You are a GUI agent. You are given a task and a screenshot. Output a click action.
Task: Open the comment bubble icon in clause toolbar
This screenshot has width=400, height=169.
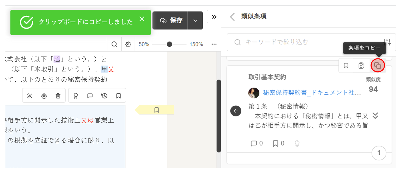click(90, 96)
